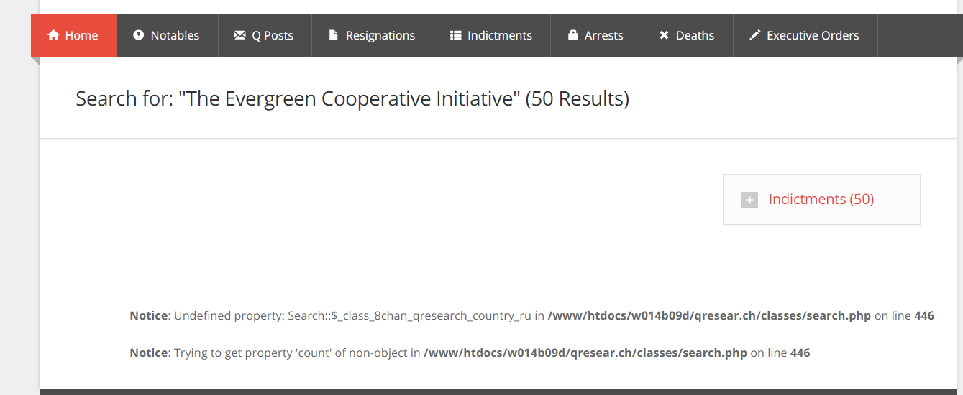Screen dimensions: 963x395
Task: Click the exclamation icon beside Notables
Action: (138, 35)
